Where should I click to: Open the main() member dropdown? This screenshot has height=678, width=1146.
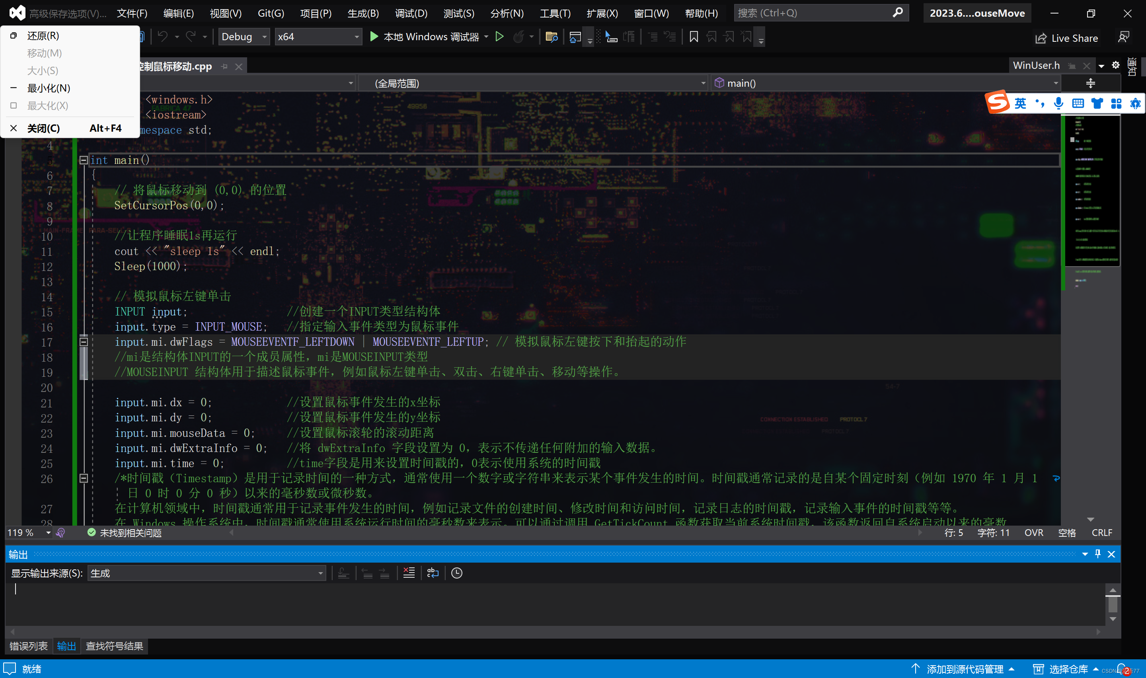click(x=885, y=83)
